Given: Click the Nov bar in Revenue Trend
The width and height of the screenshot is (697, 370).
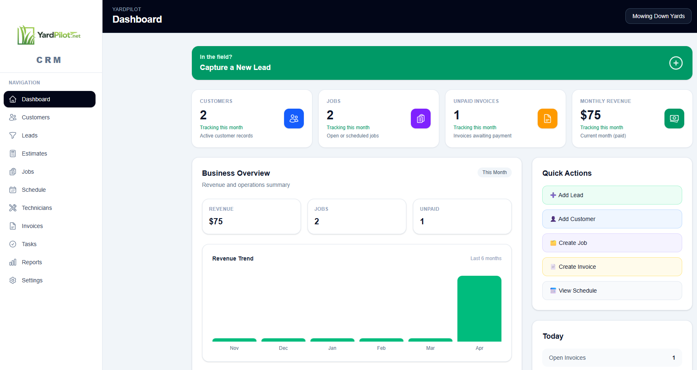Looking at the screenshot, I should [234, 340].
